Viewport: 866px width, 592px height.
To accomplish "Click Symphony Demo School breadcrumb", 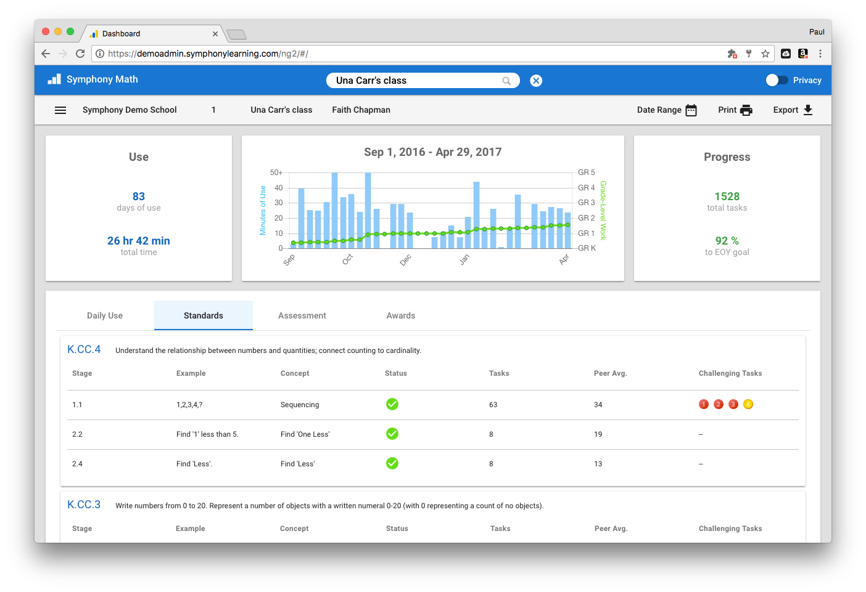I will (130, 110).
